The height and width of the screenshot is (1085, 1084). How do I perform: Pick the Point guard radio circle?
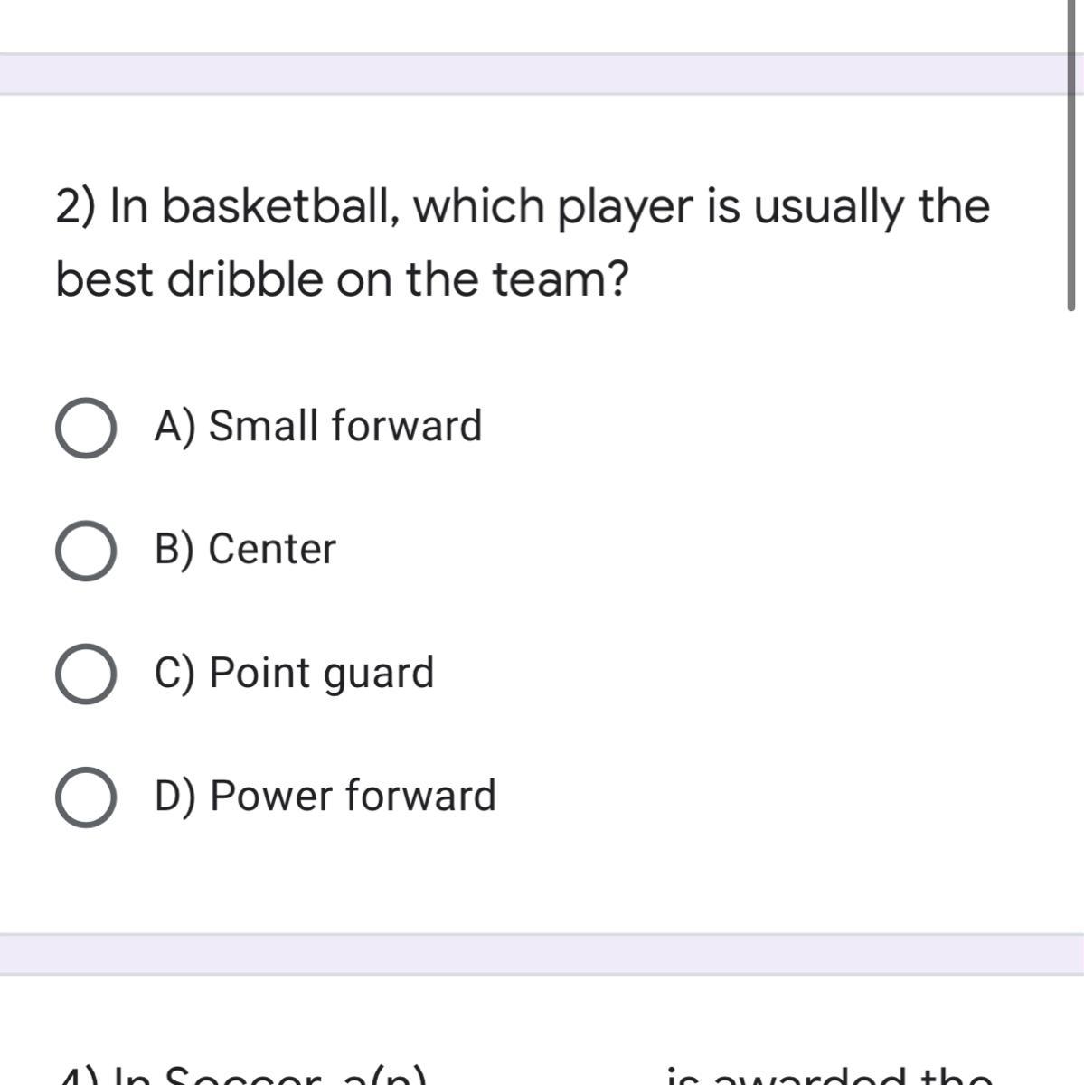85,674
